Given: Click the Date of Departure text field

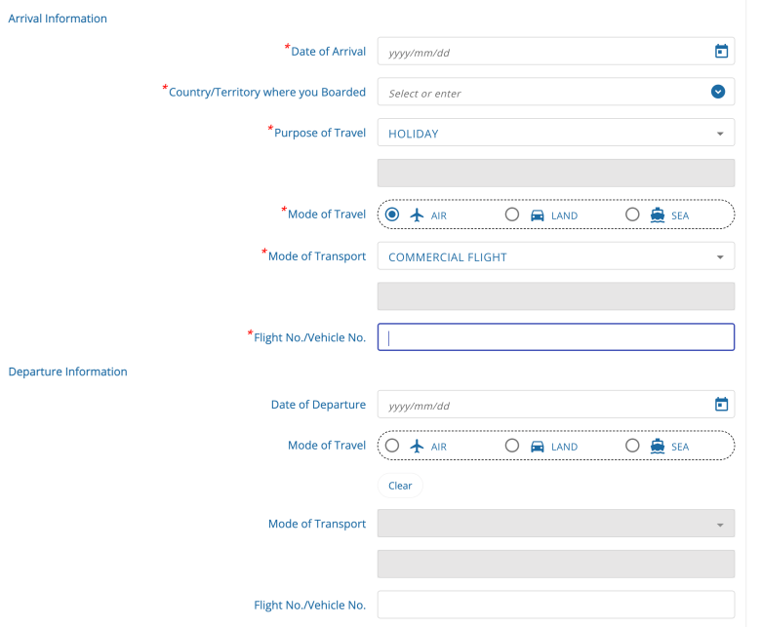Looking at the screenshot, I should (541, 405).
